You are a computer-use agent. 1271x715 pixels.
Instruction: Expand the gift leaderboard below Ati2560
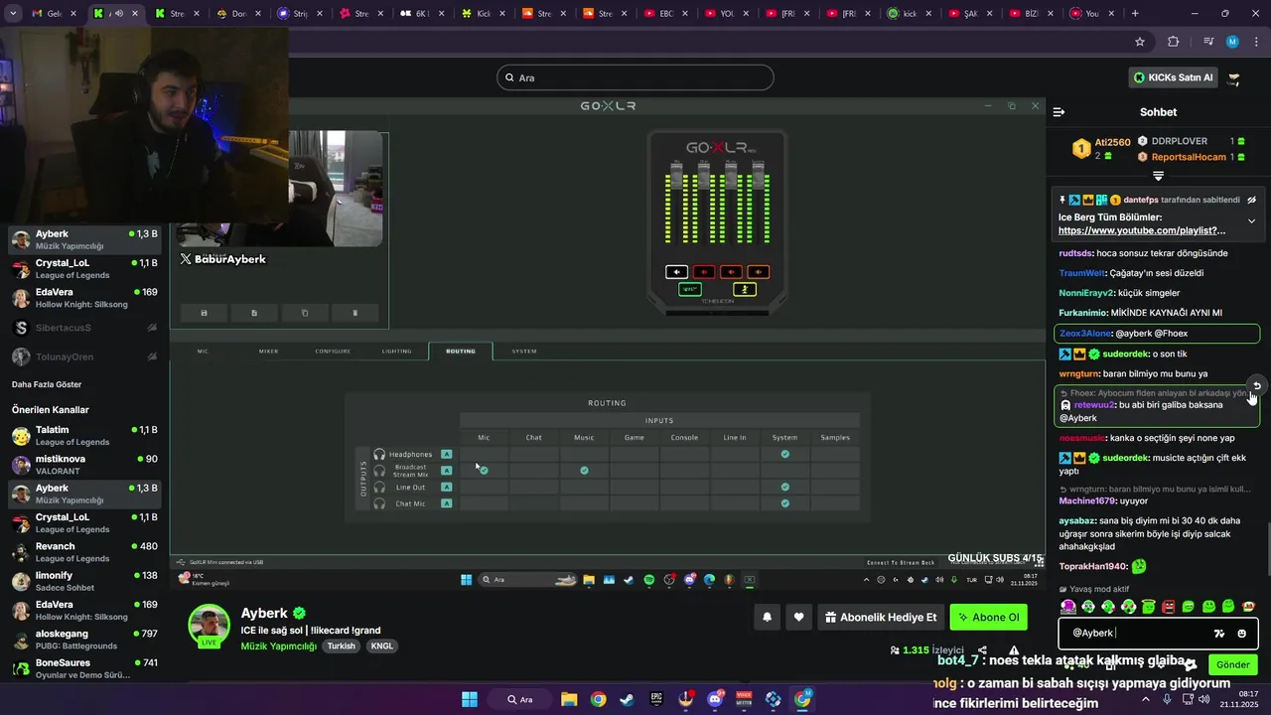coord(1158,176)
